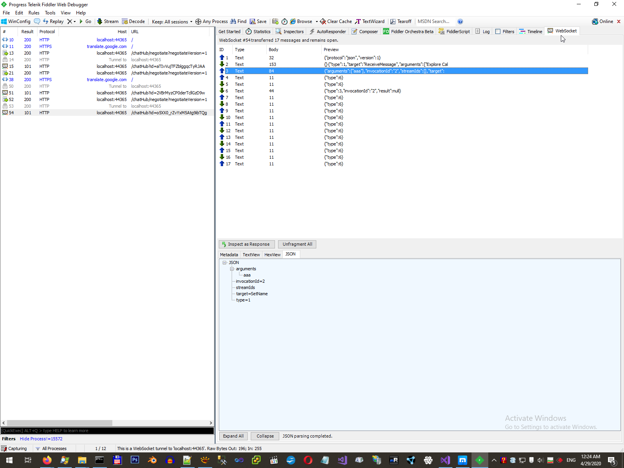Click the Browse toolbar button

[x=301, y=21]
